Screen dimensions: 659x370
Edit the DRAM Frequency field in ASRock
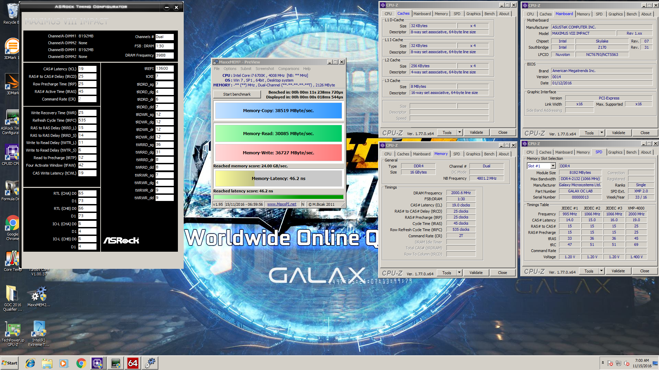[x=164, y=55]
